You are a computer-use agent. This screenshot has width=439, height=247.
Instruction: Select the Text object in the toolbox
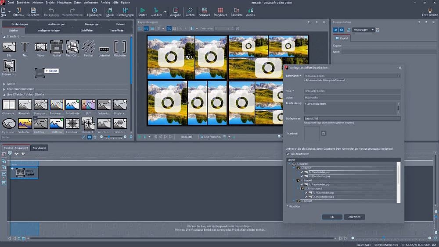click(25, 47)
